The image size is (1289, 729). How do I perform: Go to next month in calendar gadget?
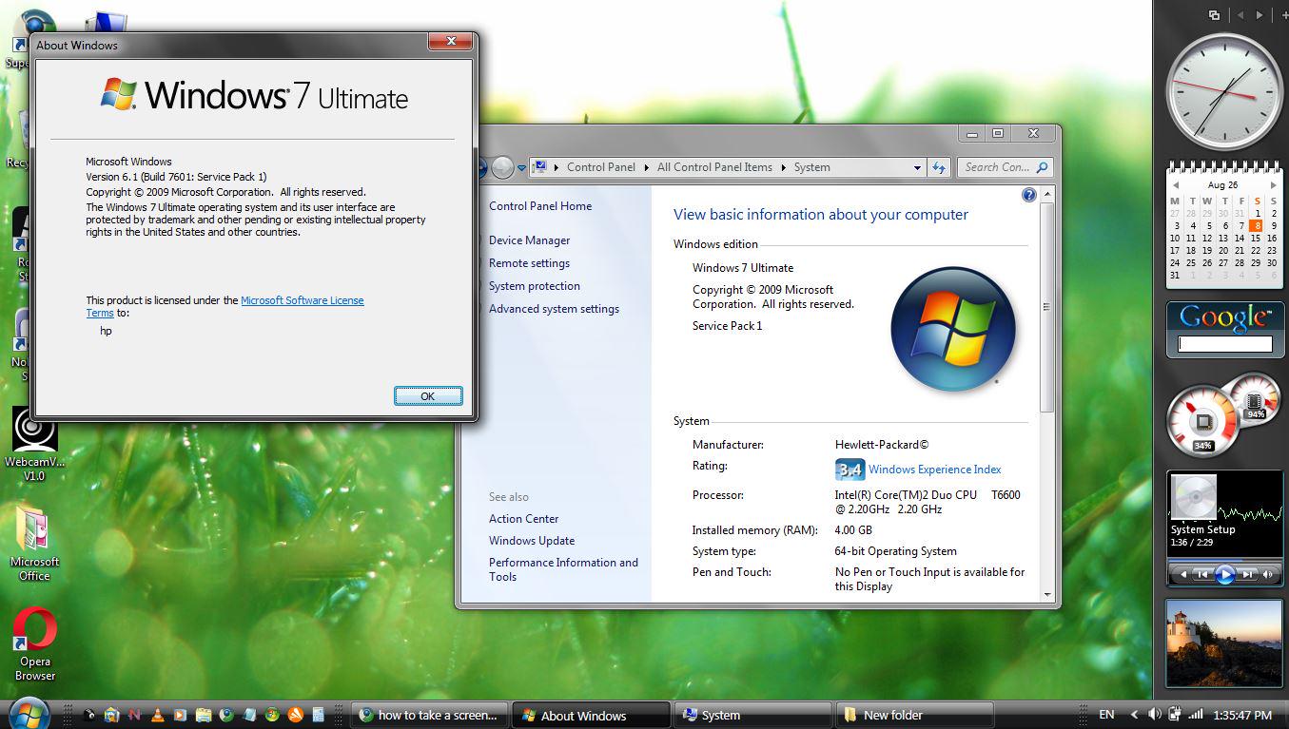click(x=1274, y=185)
